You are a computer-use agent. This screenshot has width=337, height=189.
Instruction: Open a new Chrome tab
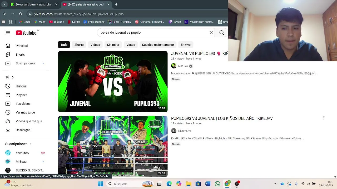click(116, 4)
